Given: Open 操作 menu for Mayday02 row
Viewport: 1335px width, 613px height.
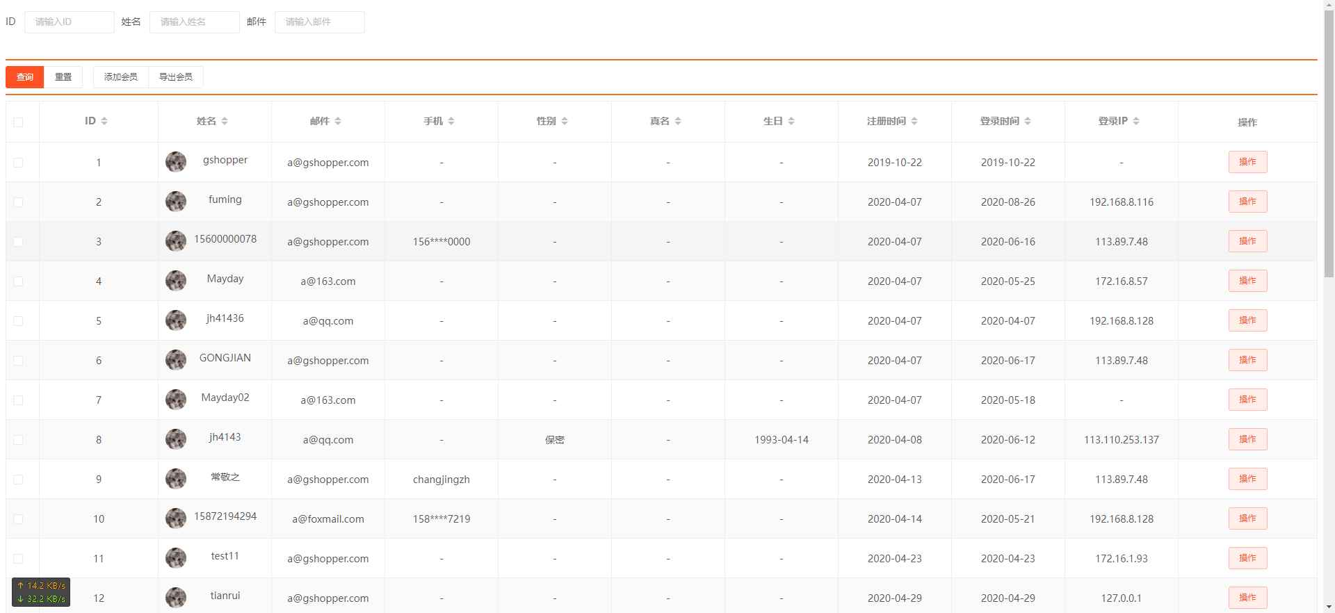Looking at the screenshot, I should pyautogui.click(x=1247, y=400).
